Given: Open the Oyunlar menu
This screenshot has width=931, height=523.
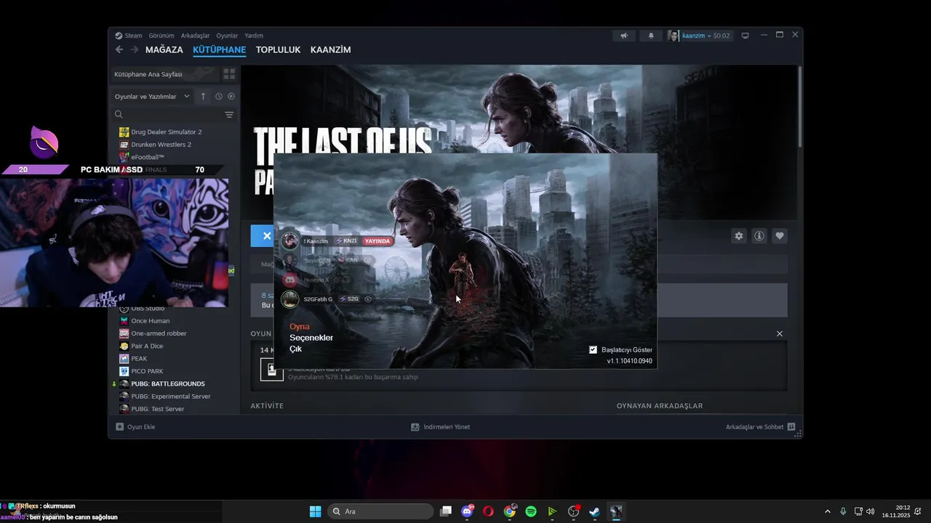Looking at the screenshot, I should 227,35.
